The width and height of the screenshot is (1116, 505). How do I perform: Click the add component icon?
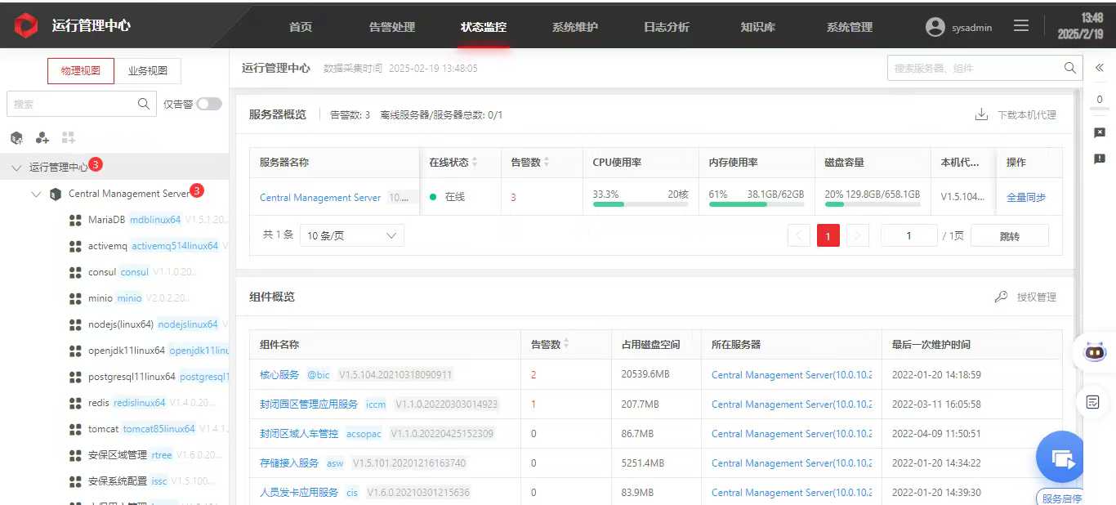click(42, 138)
